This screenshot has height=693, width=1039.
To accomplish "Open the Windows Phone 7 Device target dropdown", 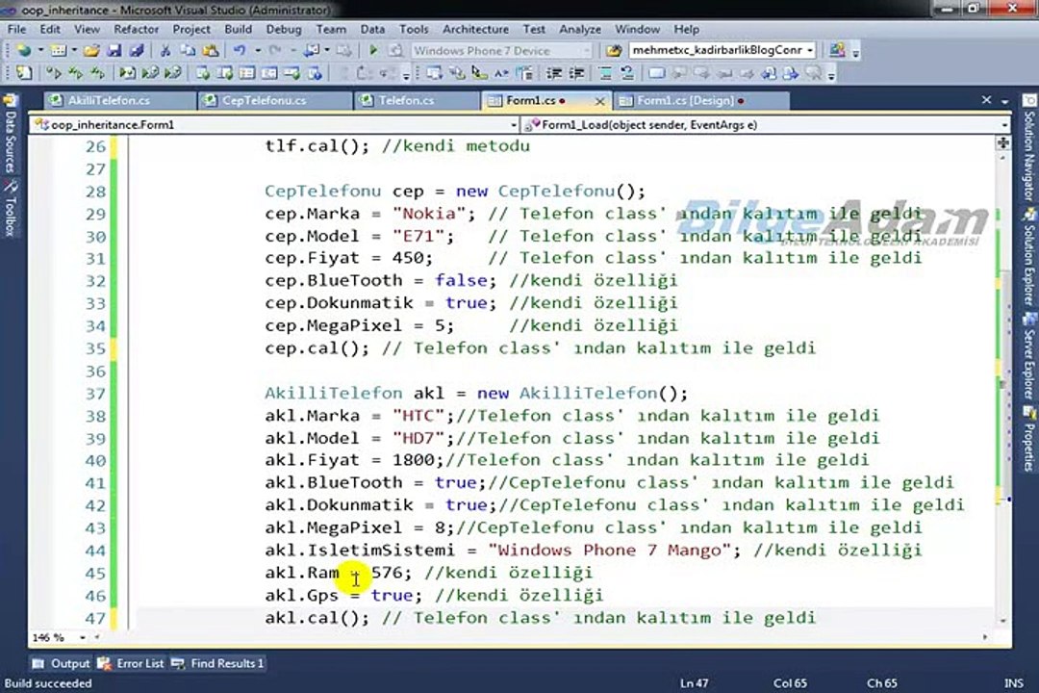I will 500,50.
